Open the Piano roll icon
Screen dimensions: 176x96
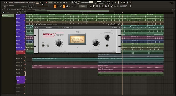[x=94, y=6]
